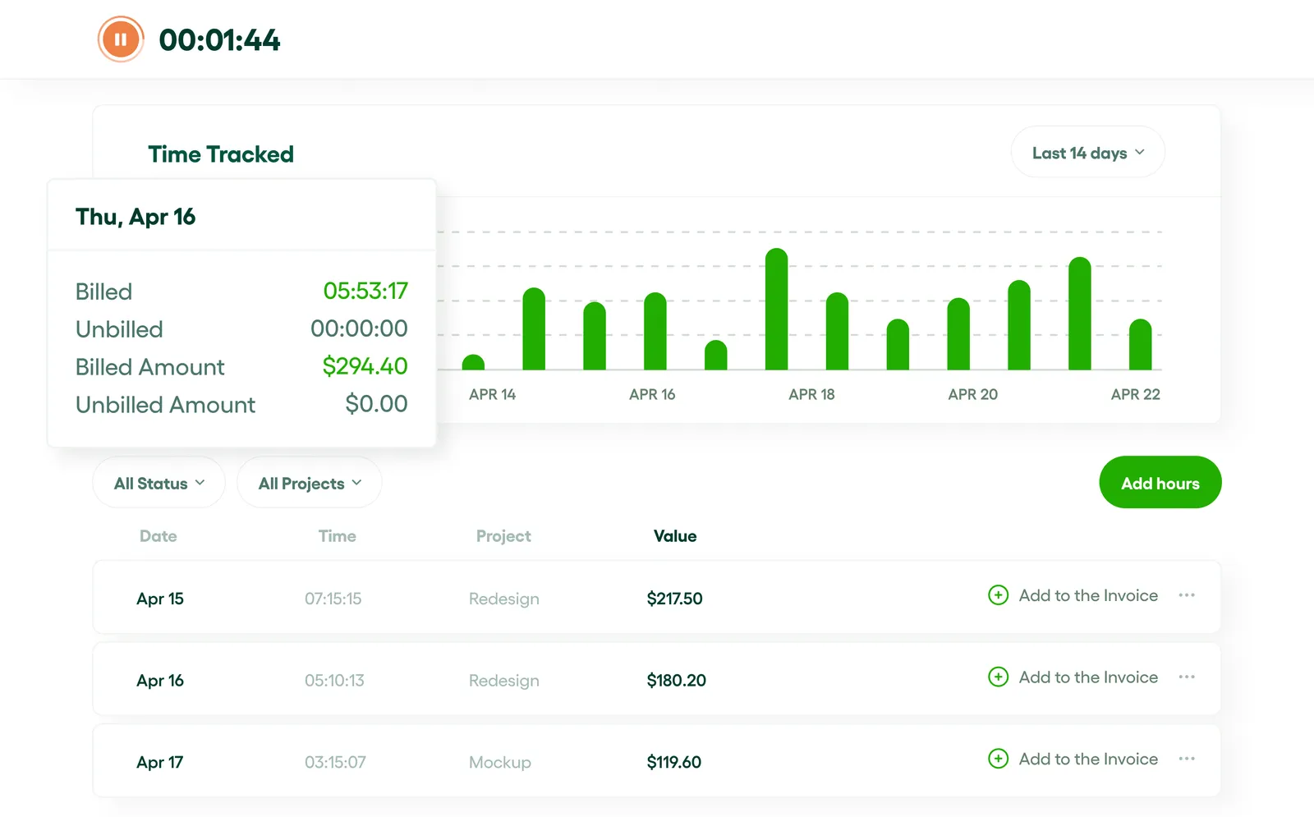This screenshot has width=1314, height=817.
Task: Click the plus icon beside Apr 17 invoice entry
Action: pyautogui.click(x=998, y=760)
